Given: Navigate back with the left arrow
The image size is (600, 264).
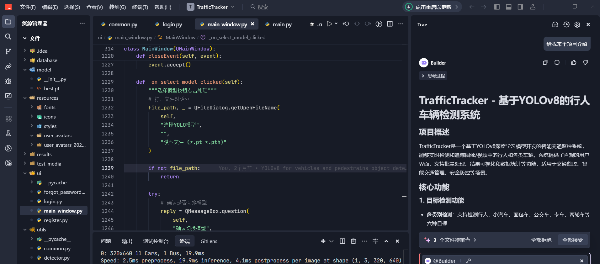Looking at the screenshot, I should [472, 7].
